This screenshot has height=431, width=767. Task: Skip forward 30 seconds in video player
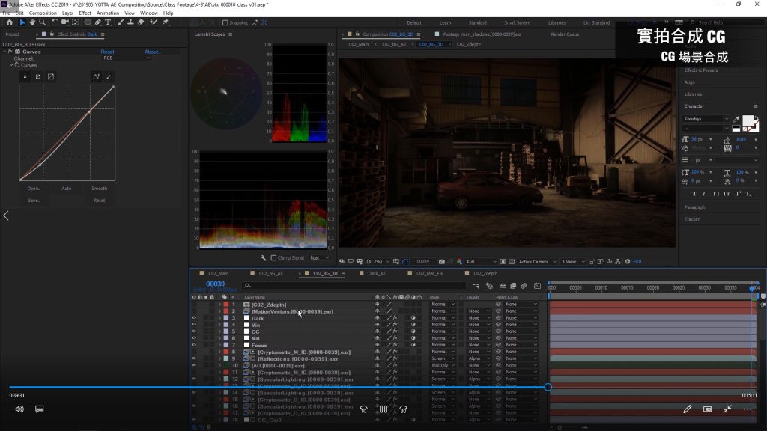point(403,409)
